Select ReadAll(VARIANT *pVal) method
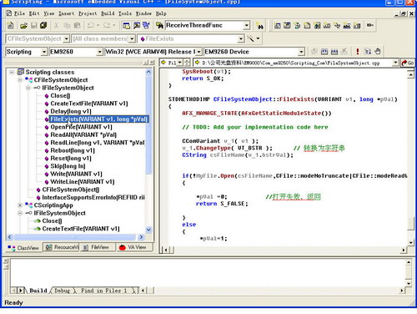 click(83, 134)
